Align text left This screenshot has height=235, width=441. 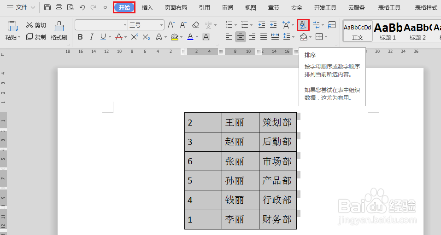point(229,37)
